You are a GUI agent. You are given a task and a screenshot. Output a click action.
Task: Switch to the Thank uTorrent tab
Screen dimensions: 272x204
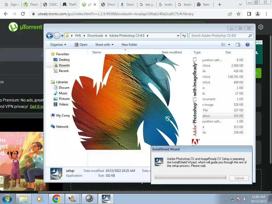point(31,5)
